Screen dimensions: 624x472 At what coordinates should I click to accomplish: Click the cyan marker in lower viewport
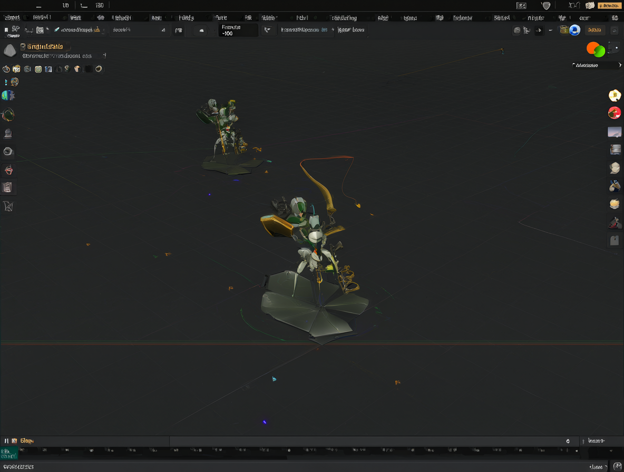(274, 379)
